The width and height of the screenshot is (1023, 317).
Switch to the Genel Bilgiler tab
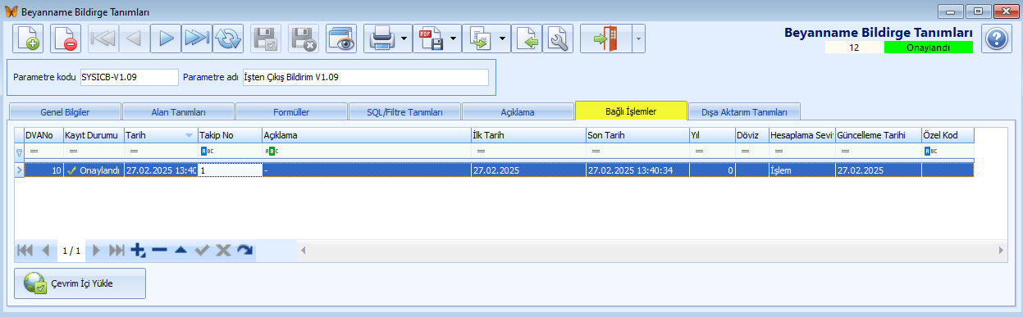coord(65,111)
